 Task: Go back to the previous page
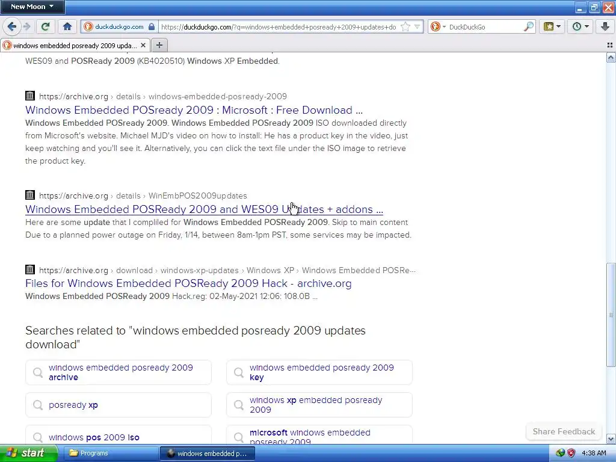click(x=11, y=26)
